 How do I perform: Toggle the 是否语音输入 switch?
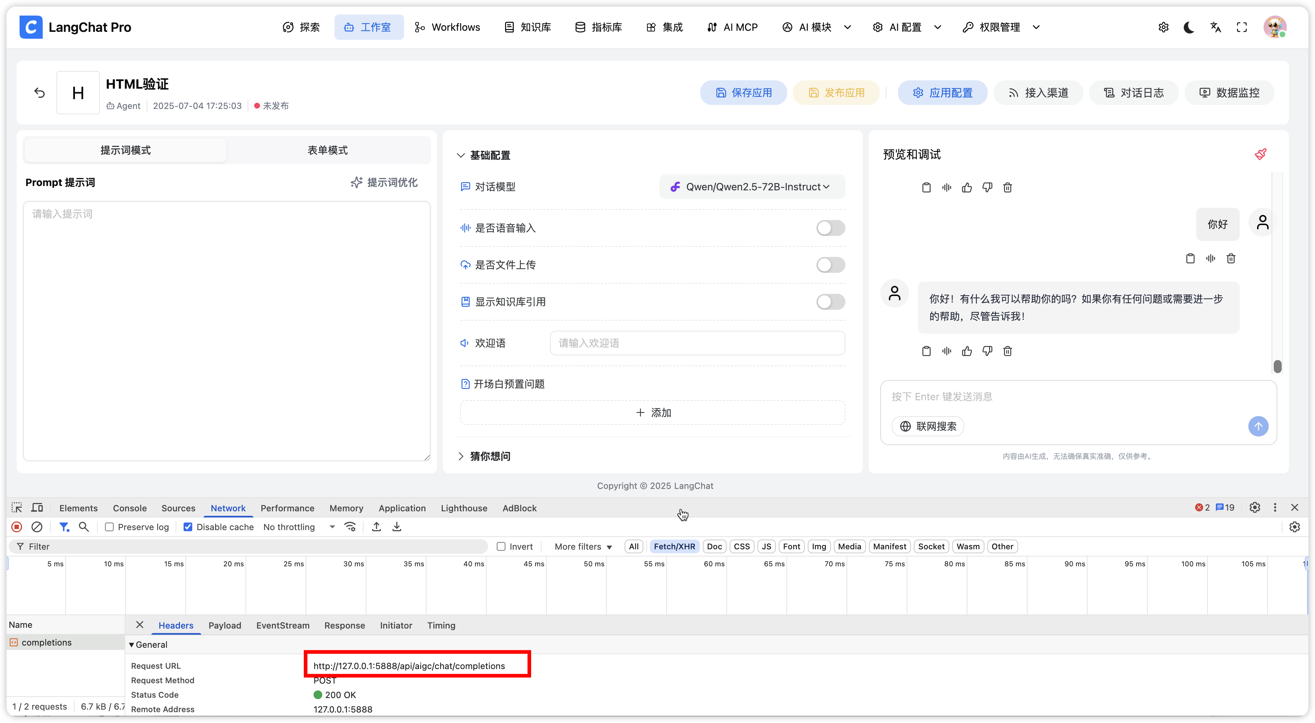829,228
